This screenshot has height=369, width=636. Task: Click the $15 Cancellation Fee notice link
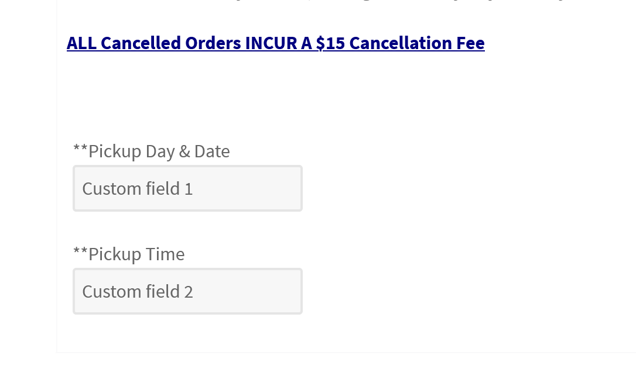(x=275, y=43)
